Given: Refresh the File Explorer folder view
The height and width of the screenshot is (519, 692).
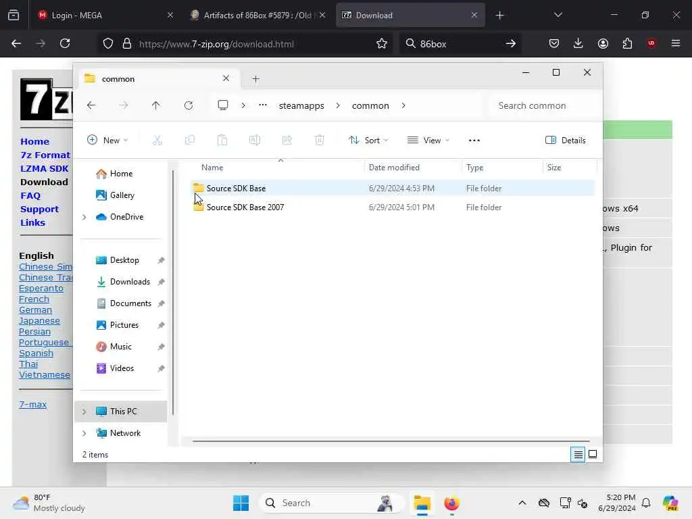Looking at the screenshot, I should coord(189,105).
